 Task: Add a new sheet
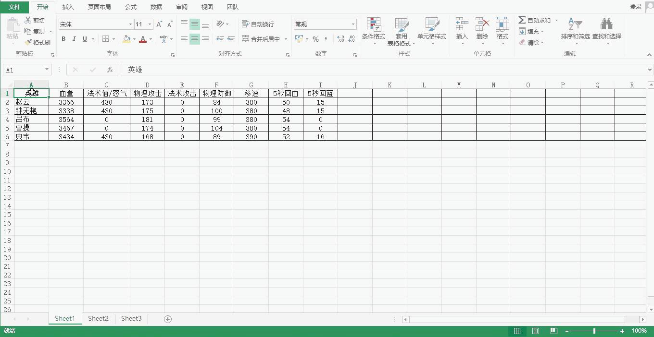click(168, 319)
